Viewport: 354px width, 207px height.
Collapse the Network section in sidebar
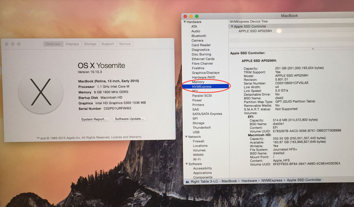point(186,137)
